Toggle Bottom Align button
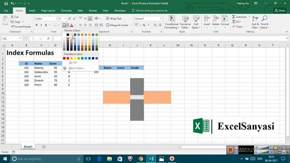This screenshot has height=163, width=290. 90,19
